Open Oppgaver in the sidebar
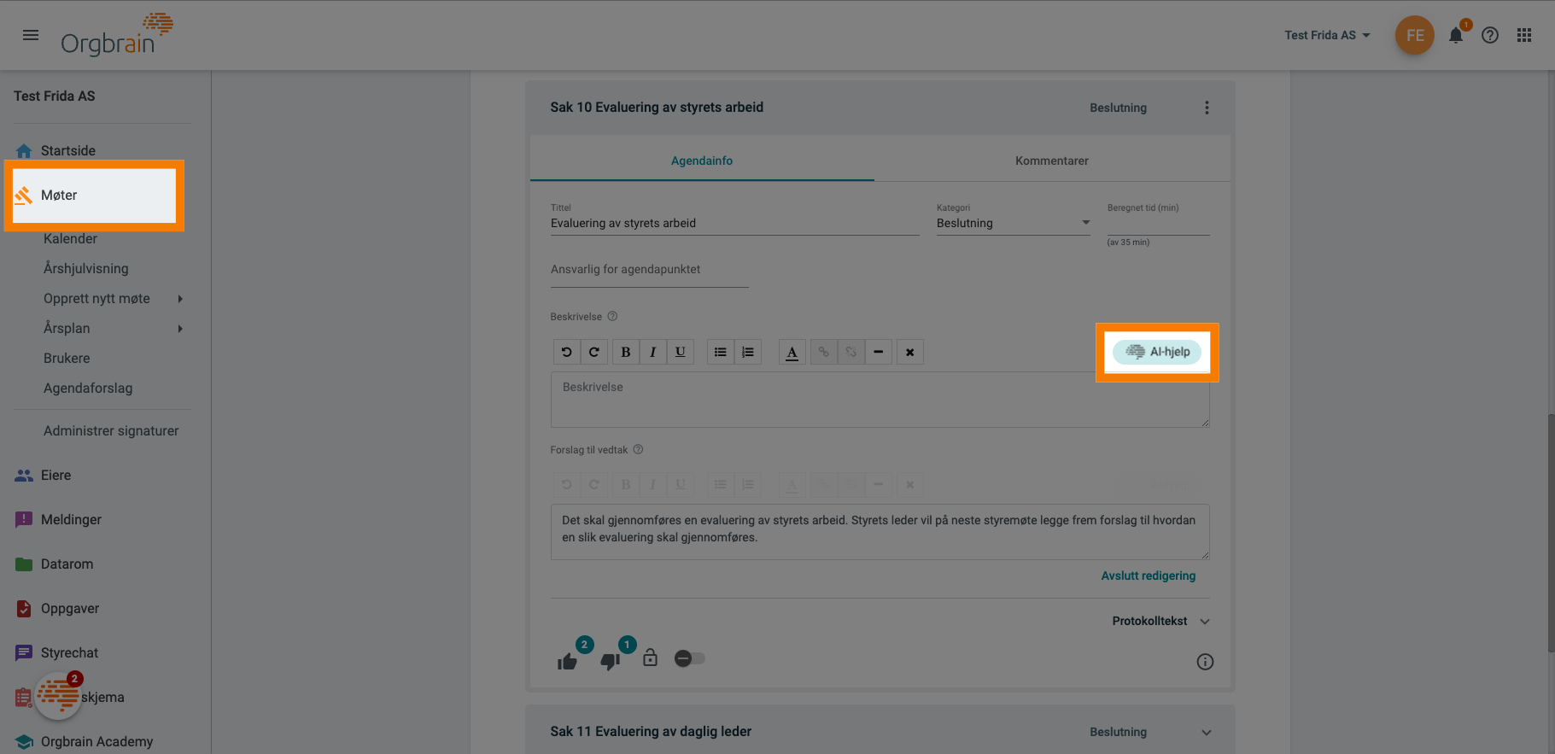Screen dimensions: 1555x754 coord(70,608)
